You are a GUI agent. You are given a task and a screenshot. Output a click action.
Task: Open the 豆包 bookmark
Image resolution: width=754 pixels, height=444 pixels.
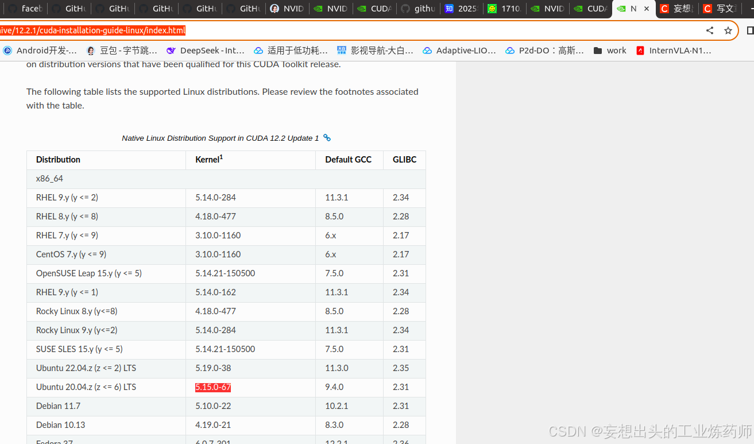pos(121,51)
